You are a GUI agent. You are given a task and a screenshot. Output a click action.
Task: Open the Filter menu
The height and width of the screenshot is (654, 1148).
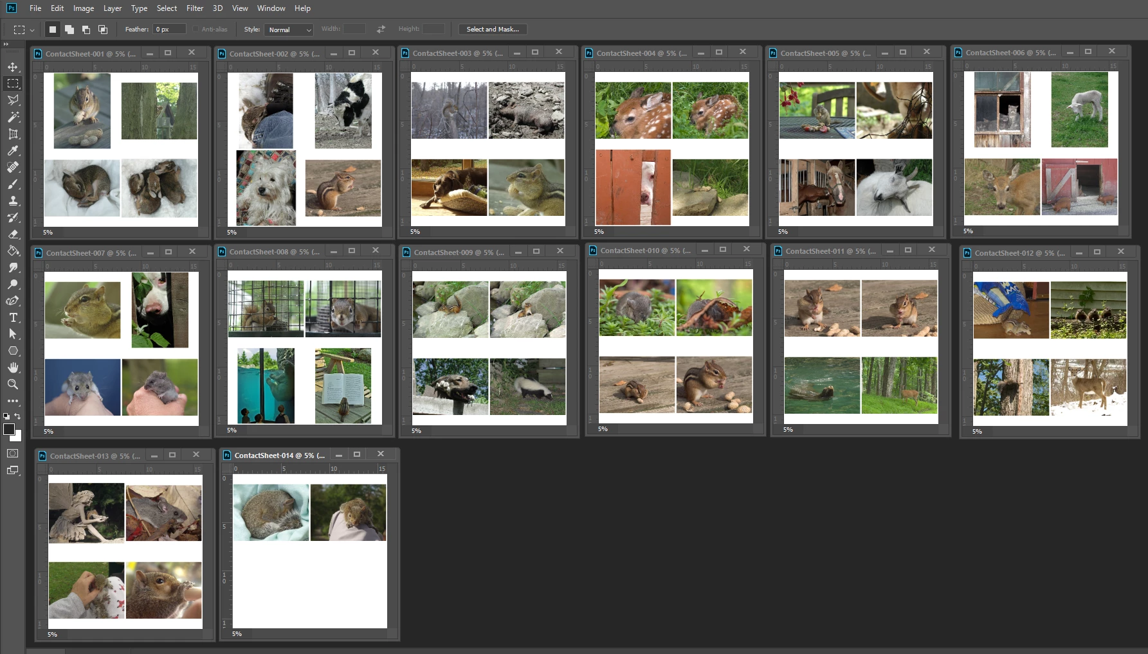195,8
